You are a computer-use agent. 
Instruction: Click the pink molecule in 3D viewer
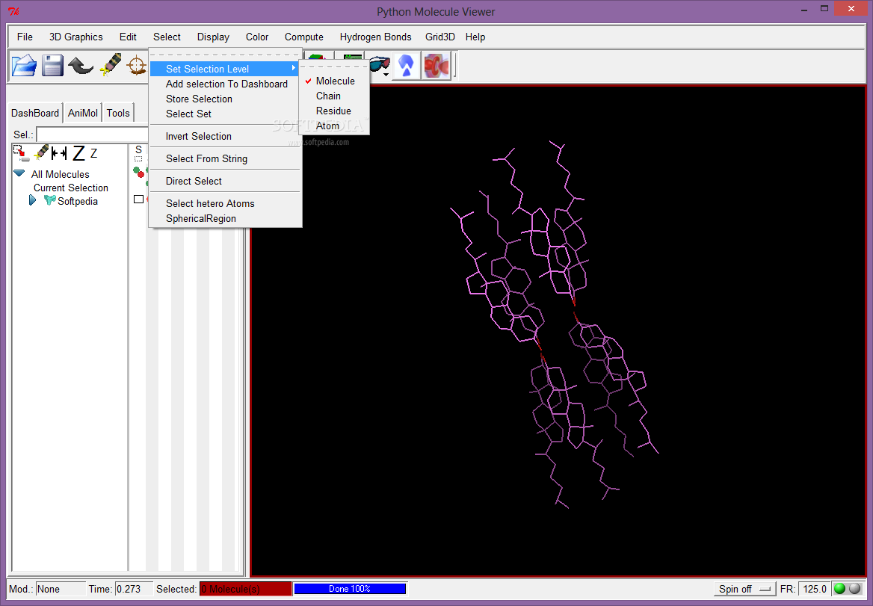point(554,323)
